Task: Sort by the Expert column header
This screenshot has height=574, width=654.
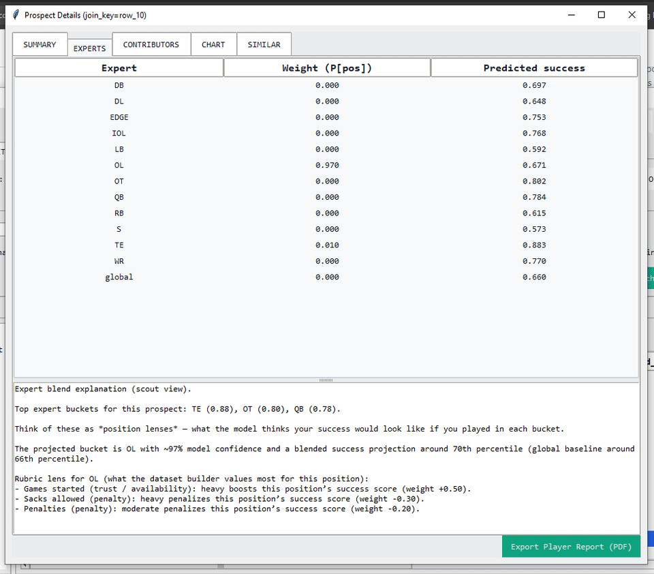Action: pos(119,68)
